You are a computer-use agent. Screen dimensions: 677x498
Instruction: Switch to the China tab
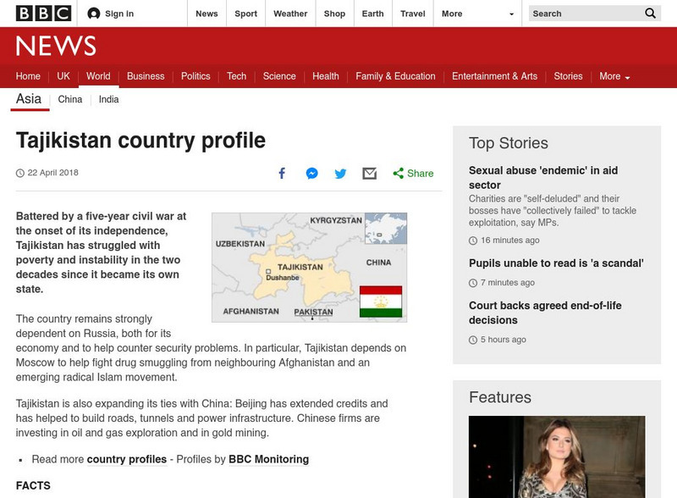click(69, 98)
